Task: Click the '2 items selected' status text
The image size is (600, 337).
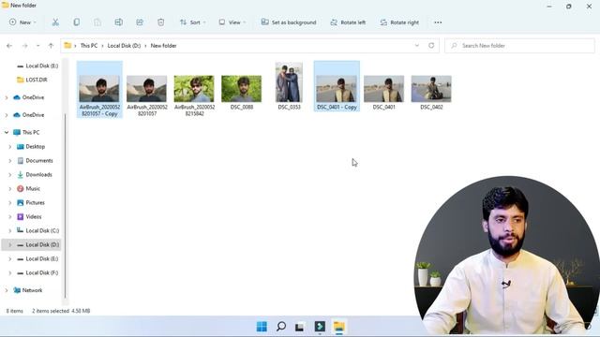Action: [x=51, y=311]
